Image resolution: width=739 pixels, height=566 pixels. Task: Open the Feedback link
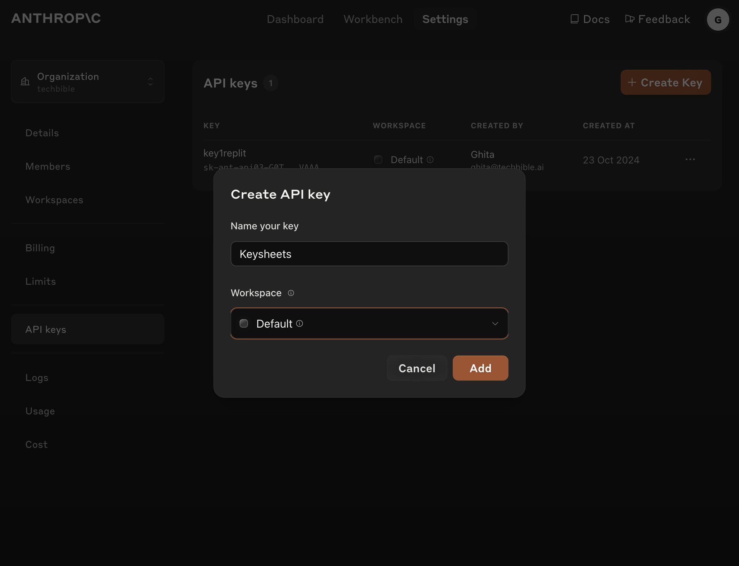coord(658,19)
